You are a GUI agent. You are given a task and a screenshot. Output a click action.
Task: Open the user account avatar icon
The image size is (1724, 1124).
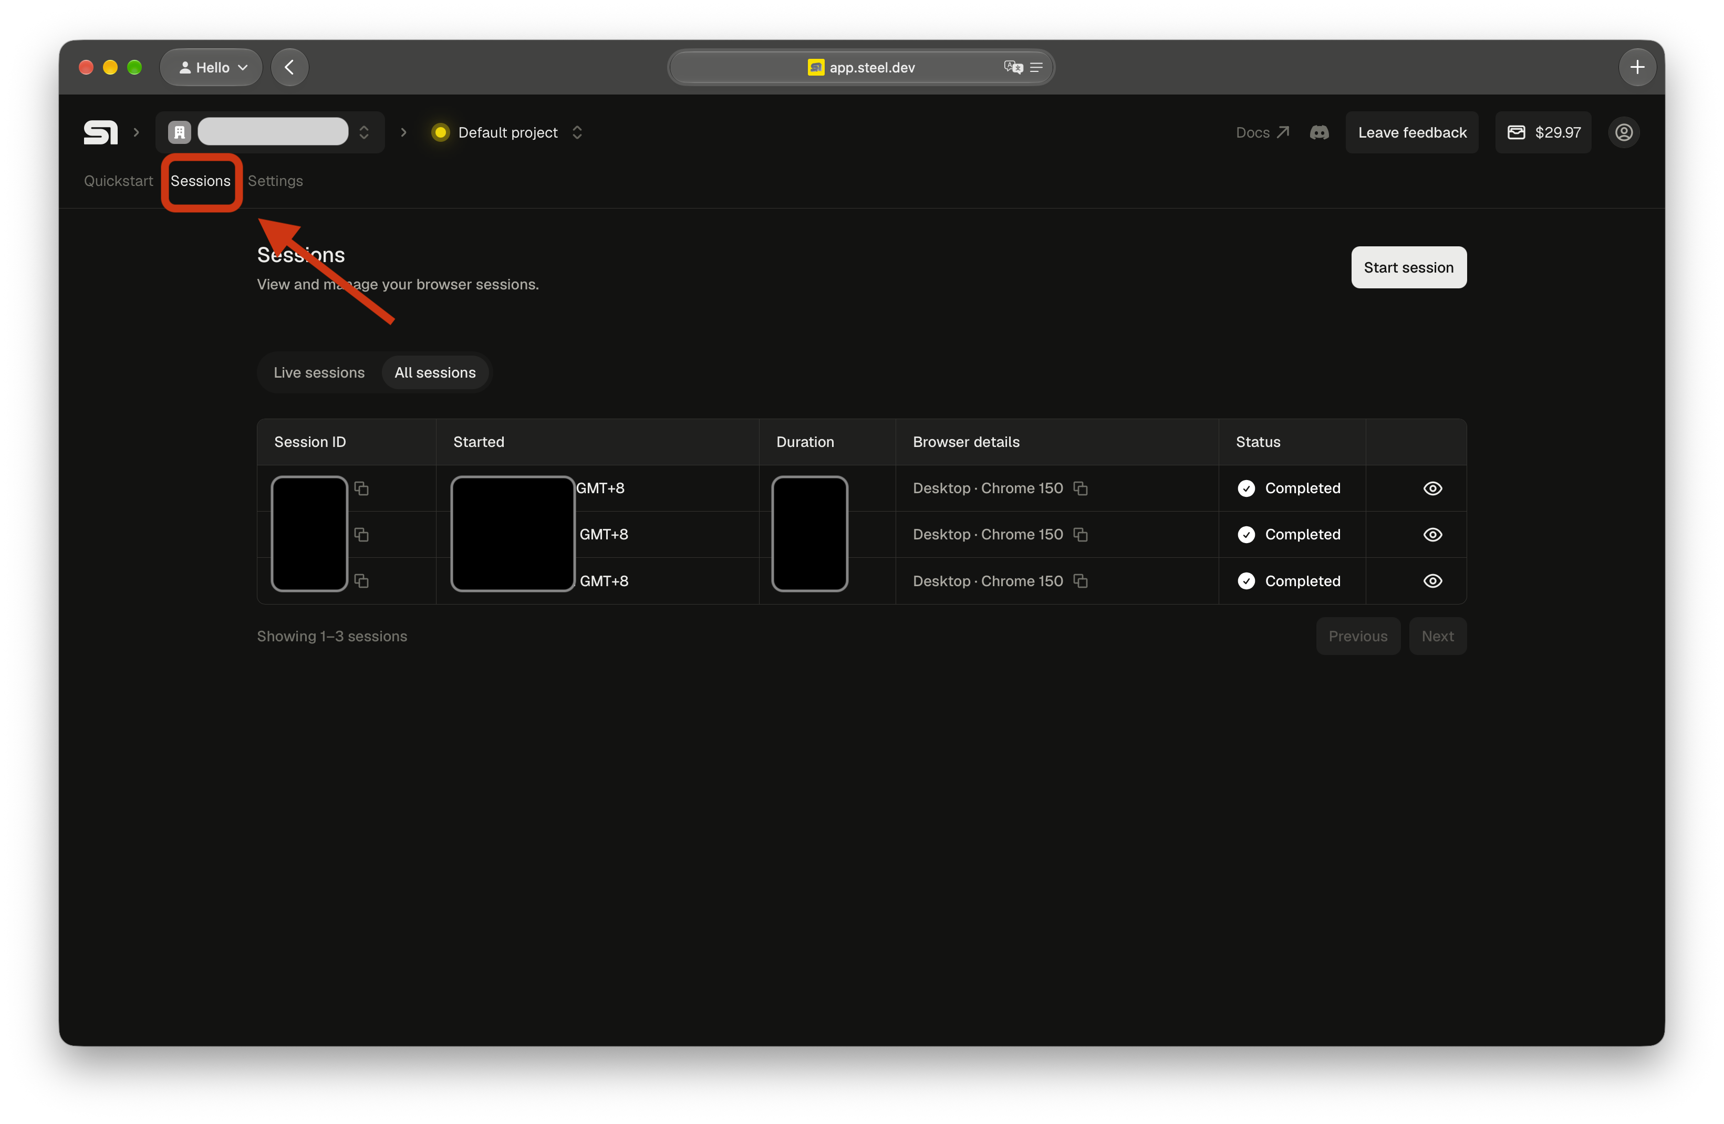point(1623,132)
